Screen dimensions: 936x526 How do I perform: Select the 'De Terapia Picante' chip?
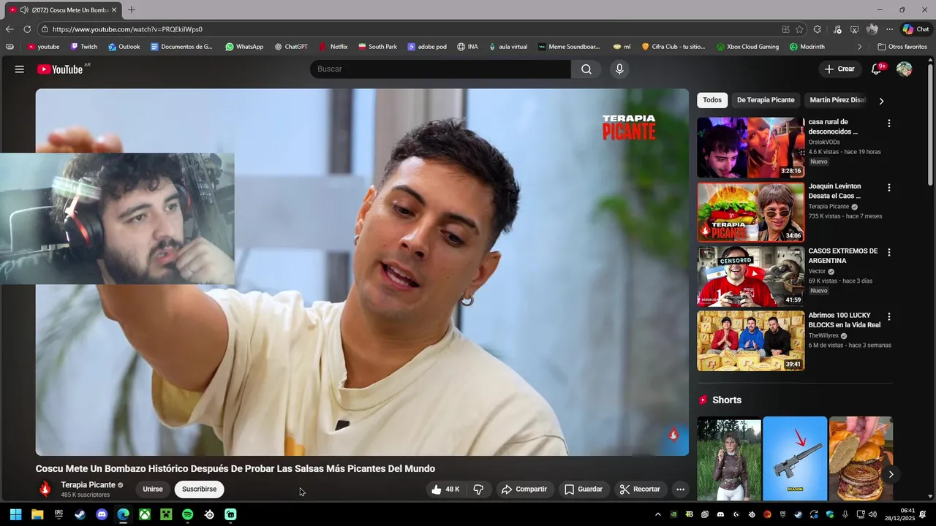point(766,100)
